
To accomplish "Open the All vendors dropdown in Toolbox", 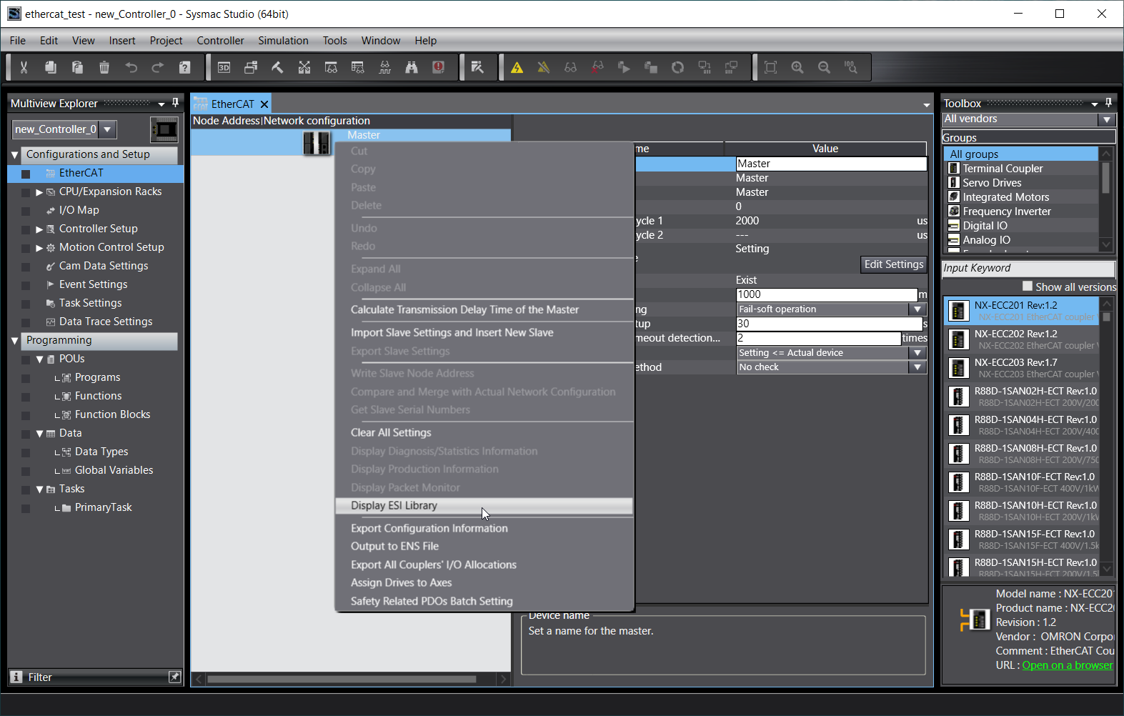I will click(x=1107, y=119).
